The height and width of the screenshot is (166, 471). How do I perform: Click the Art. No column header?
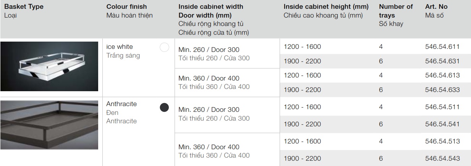click(436, 7)
